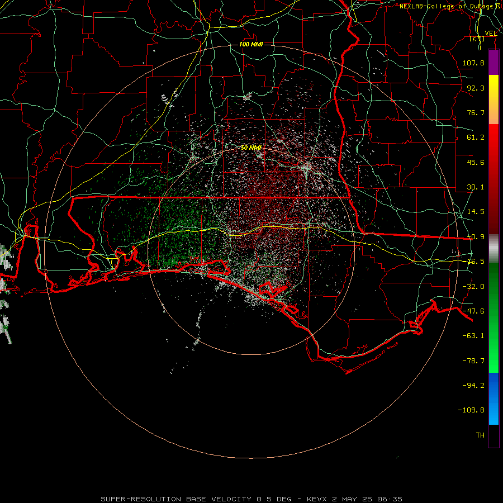Select the 107.8 velocity scale label

point(473,63)
